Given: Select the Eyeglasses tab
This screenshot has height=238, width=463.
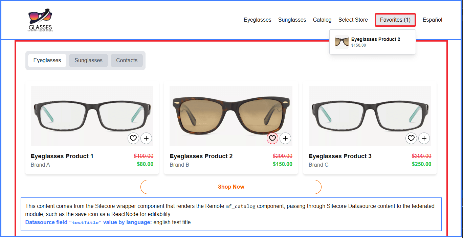Looking at the screenshot, I should click(x=47, y=61).
